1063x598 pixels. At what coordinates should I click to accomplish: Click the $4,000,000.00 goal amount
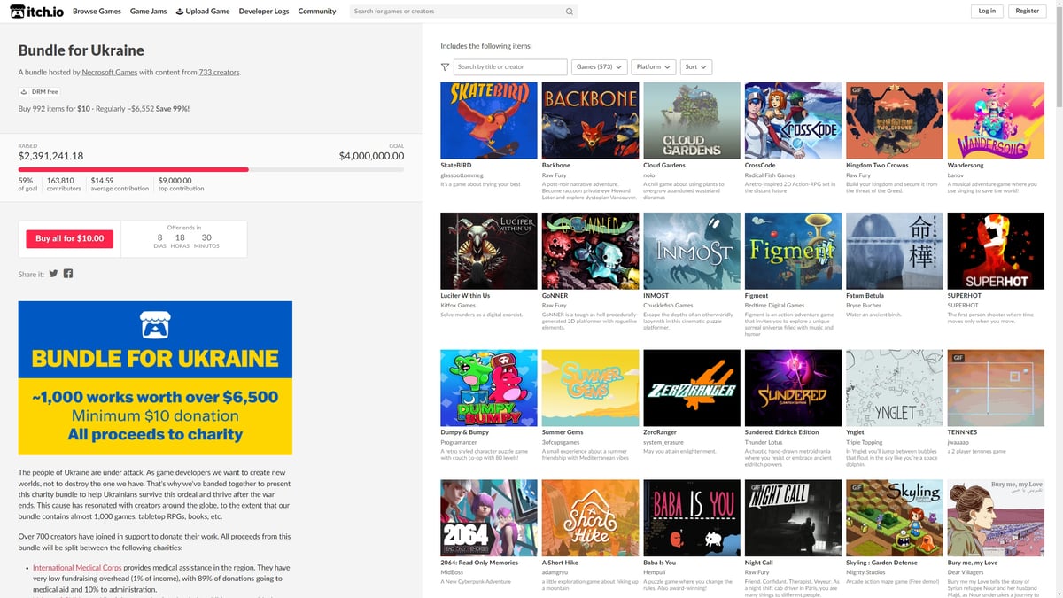[371, 156]
